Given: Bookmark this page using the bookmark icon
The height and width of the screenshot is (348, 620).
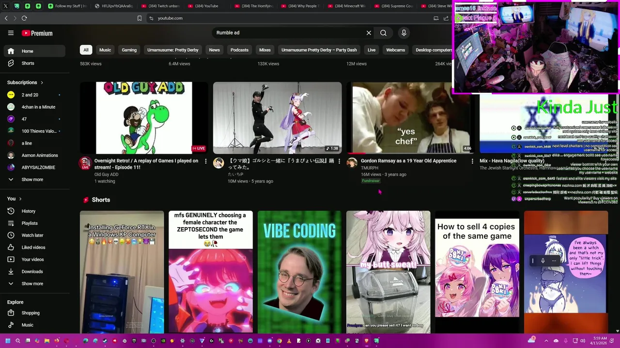Looking at the screenshot, I should point(139,18).
